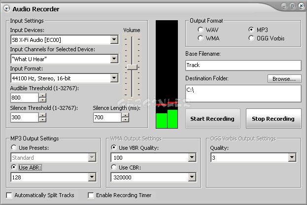The width and height of the screenshot is (307, 205).
Task: Increase the Audible Threshold spinner value
Action: (x=42, y=96)
